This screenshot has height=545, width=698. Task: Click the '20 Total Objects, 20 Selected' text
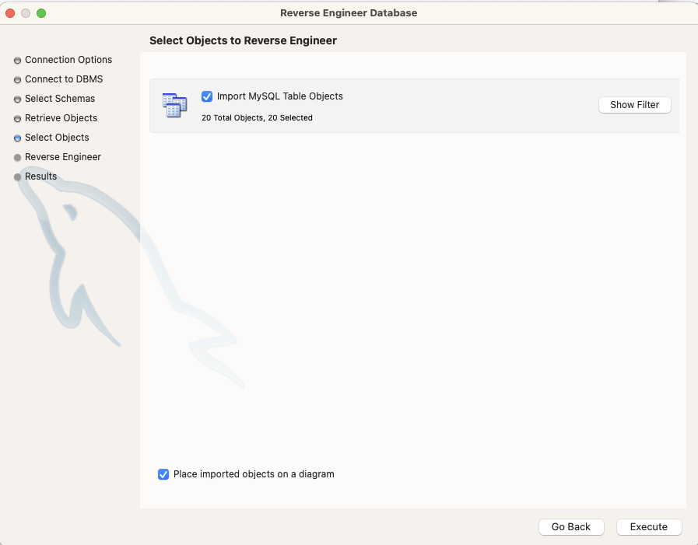(x=257, y=118)
